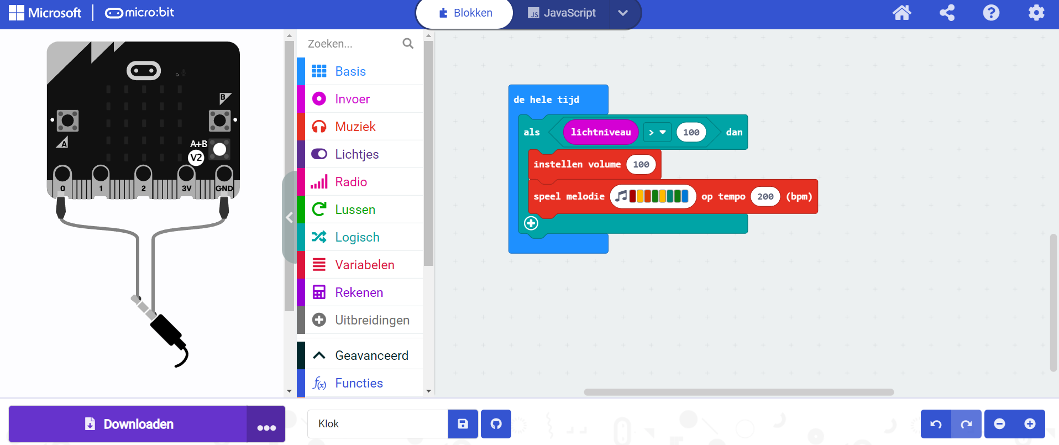Open the Radio block category
1059x445 pixels.
click(360, 182)
